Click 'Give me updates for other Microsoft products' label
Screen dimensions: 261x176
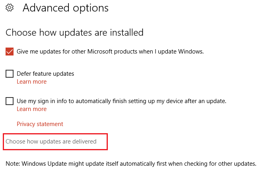click(x=110, y=52)
